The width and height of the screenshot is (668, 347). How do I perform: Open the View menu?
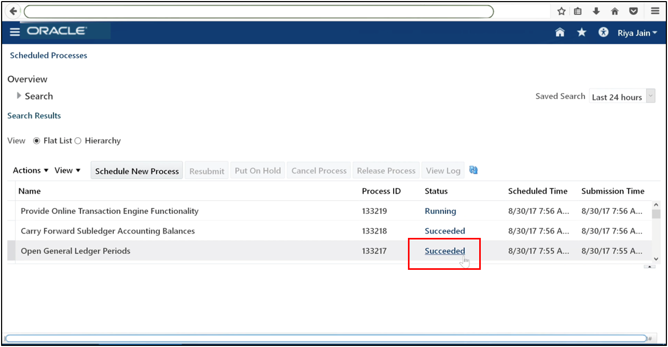(x=67, y=170)
